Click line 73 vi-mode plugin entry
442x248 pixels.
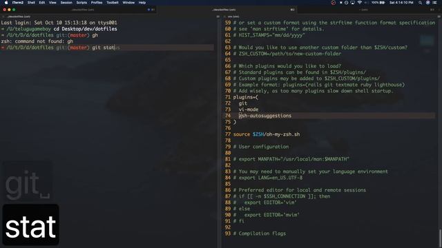pyautogui.click(x=249, y=110)
